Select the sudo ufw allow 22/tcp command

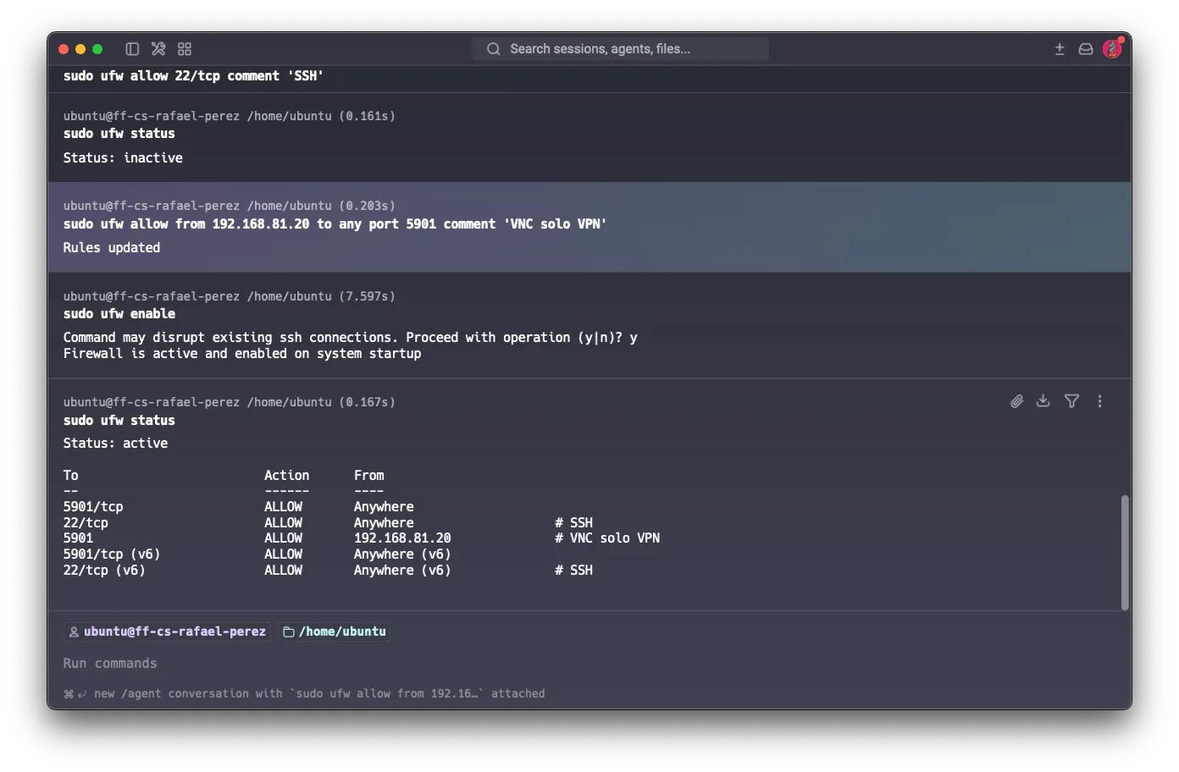pos(193,76)
